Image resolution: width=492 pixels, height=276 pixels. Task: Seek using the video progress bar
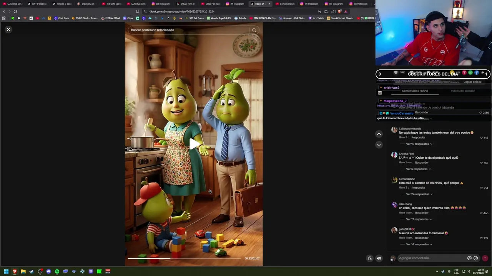(184, 258)
